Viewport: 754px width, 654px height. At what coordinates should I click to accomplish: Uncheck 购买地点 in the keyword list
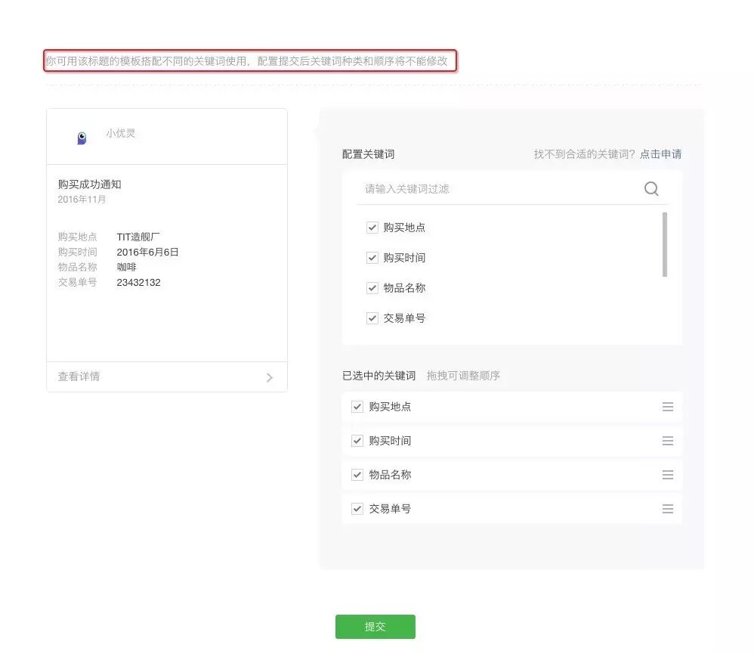372,227
